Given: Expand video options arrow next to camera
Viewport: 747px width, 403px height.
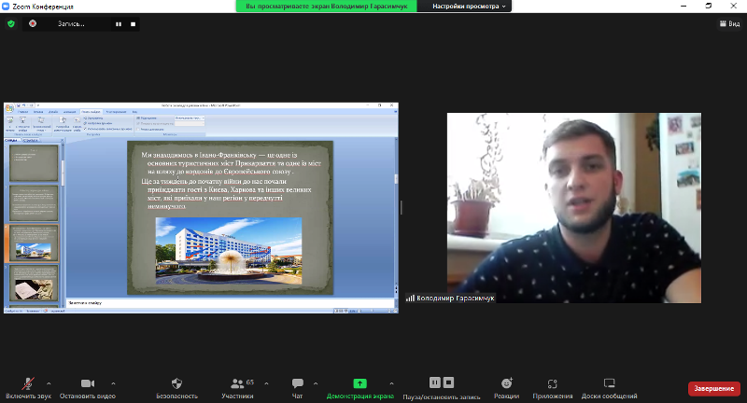Looking at the screenshot, I should click(113, 383).
